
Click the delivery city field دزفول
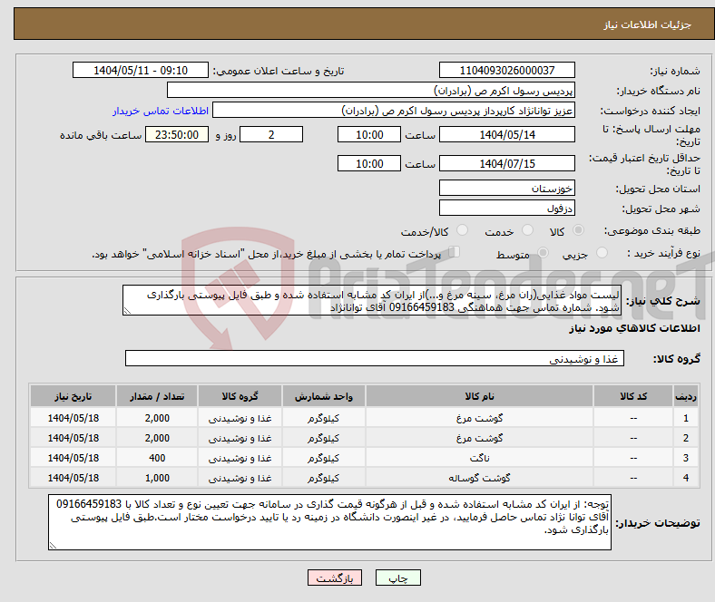pos(507,208)
